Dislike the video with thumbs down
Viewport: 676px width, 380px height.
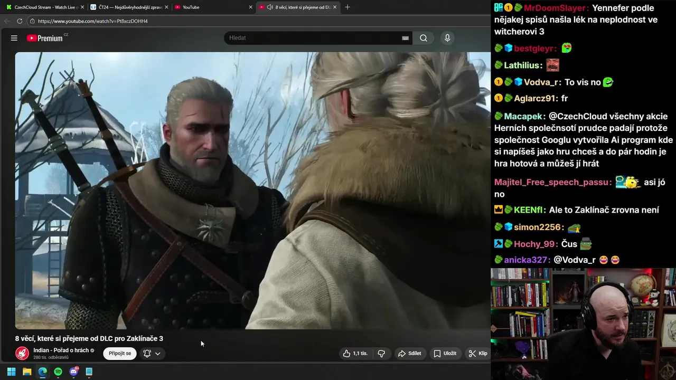pyautogui.click(x=381, y=353)
